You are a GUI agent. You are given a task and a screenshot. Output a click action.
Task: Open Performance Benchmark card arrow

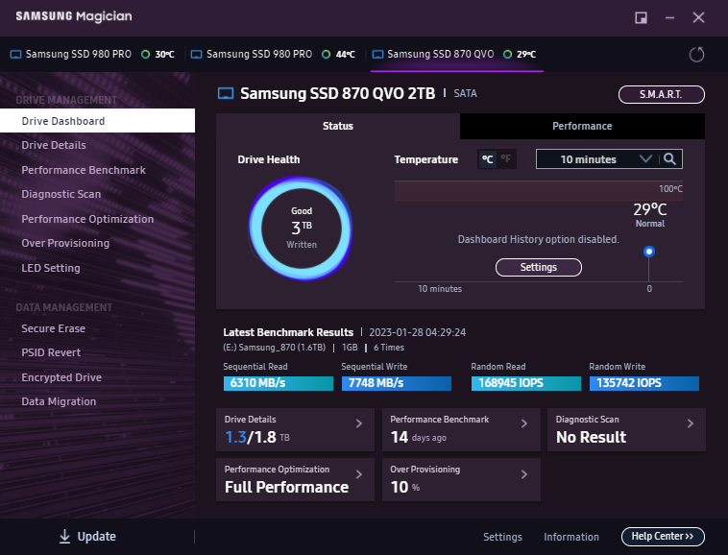(524, 423)
